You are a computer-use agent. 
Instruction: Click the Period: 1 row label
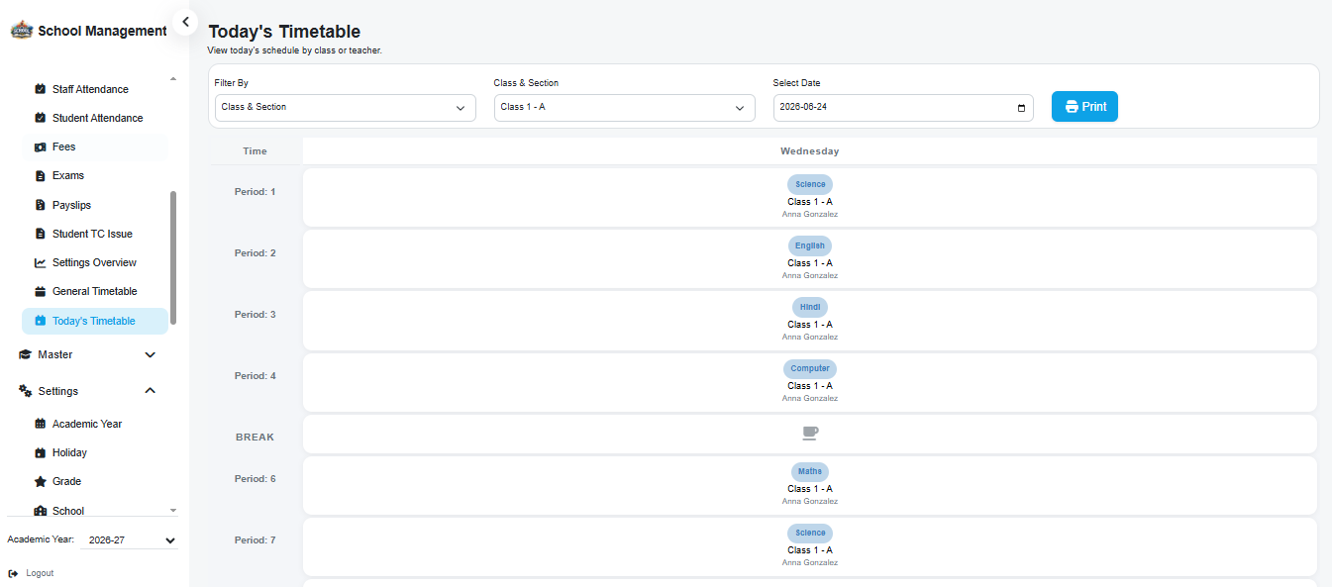tap(255, 192)
